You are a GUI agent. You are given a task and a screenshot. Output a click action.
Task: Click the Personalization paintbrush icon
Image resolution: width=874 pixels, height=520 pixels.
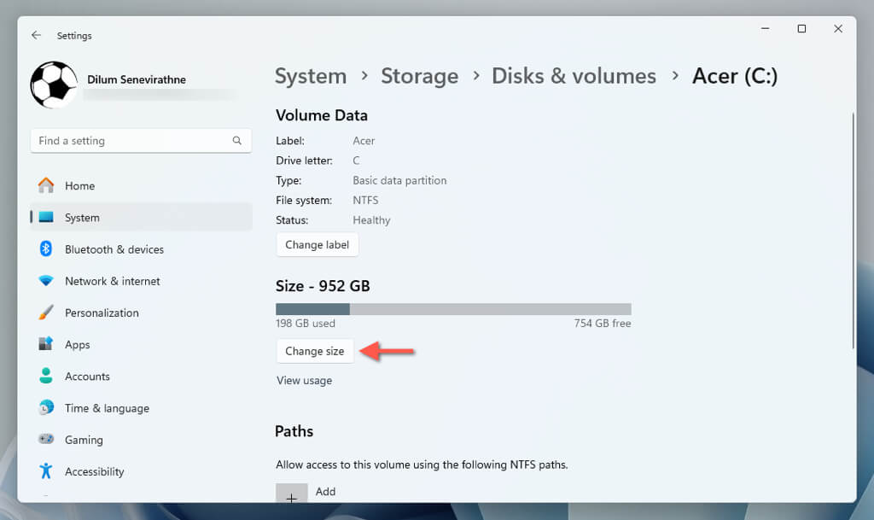46,313
